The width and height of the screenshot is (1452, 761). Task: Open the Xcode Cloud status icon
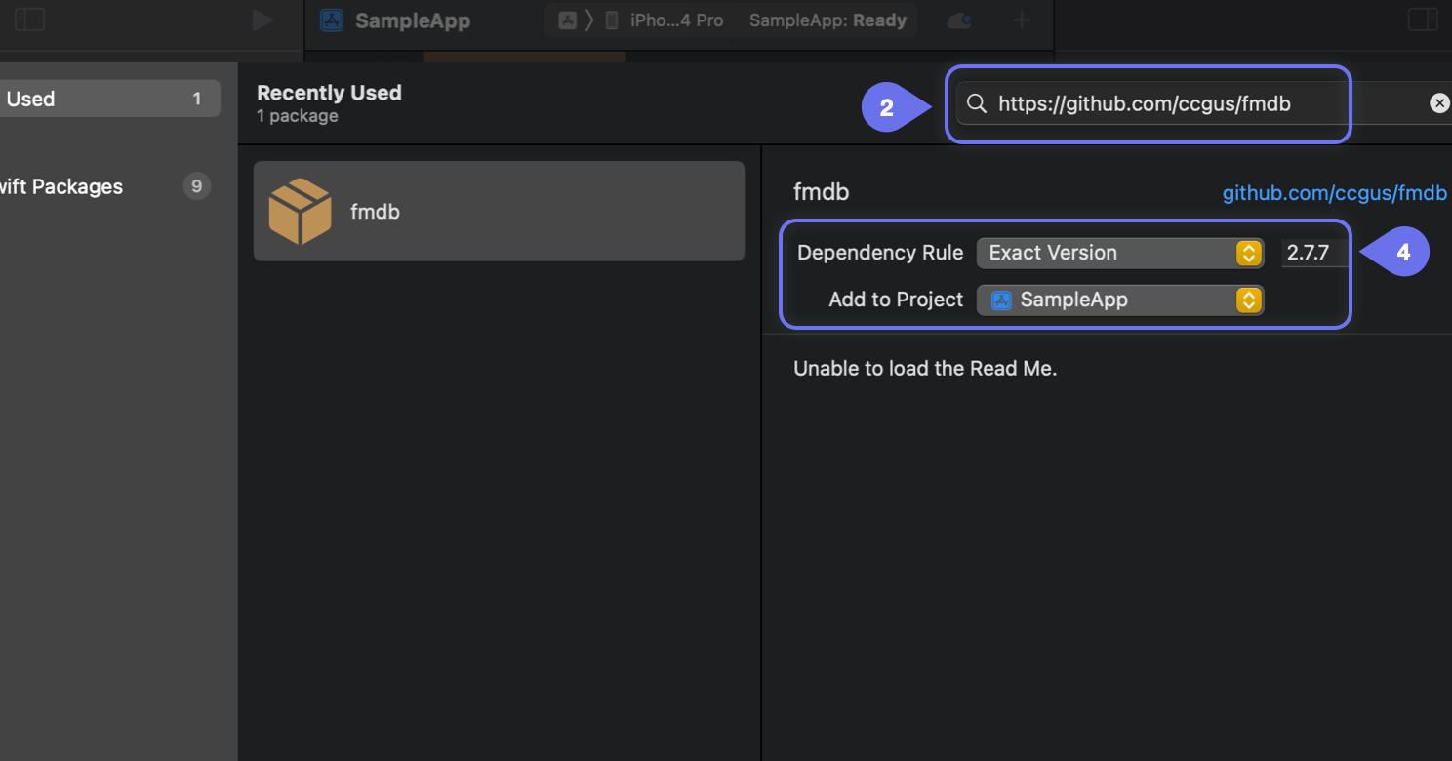[x=959, y=20]
